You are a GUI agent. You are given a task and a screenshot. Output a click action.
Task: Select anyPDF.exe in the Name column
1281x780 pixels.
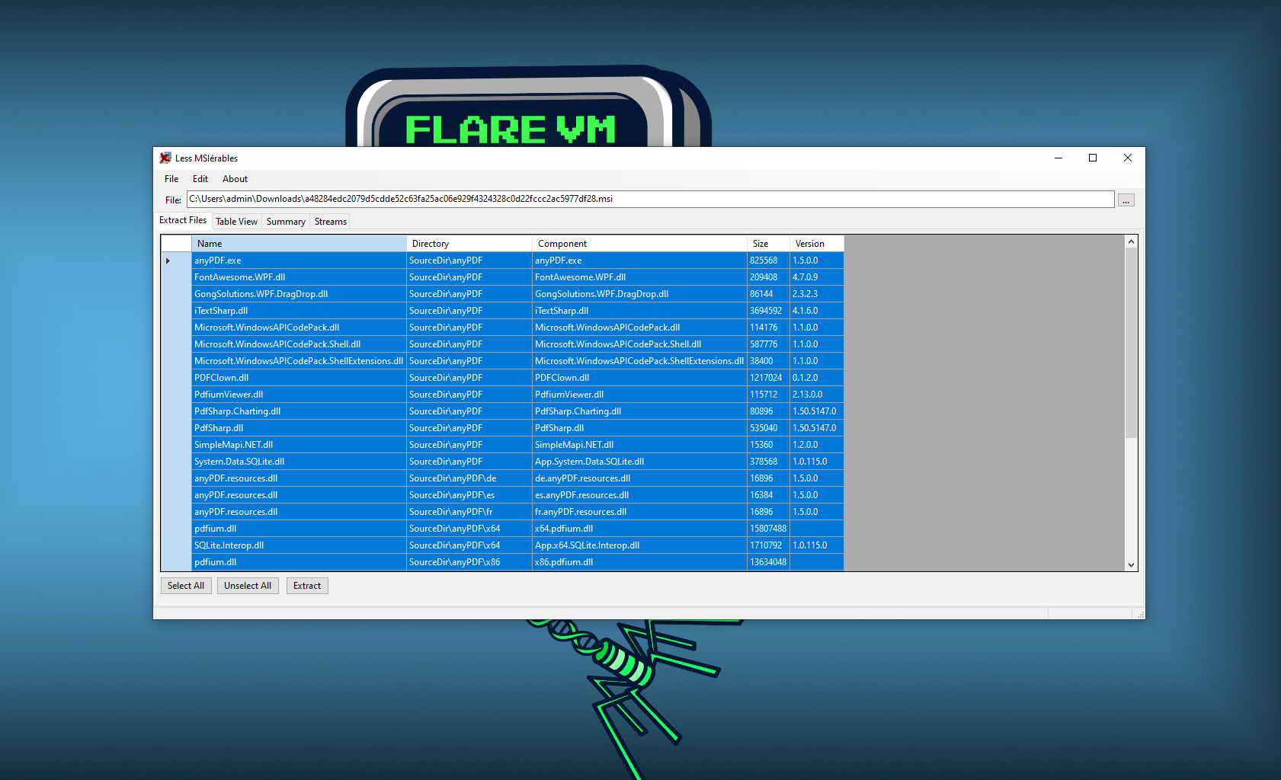click(x=299, y=261)
